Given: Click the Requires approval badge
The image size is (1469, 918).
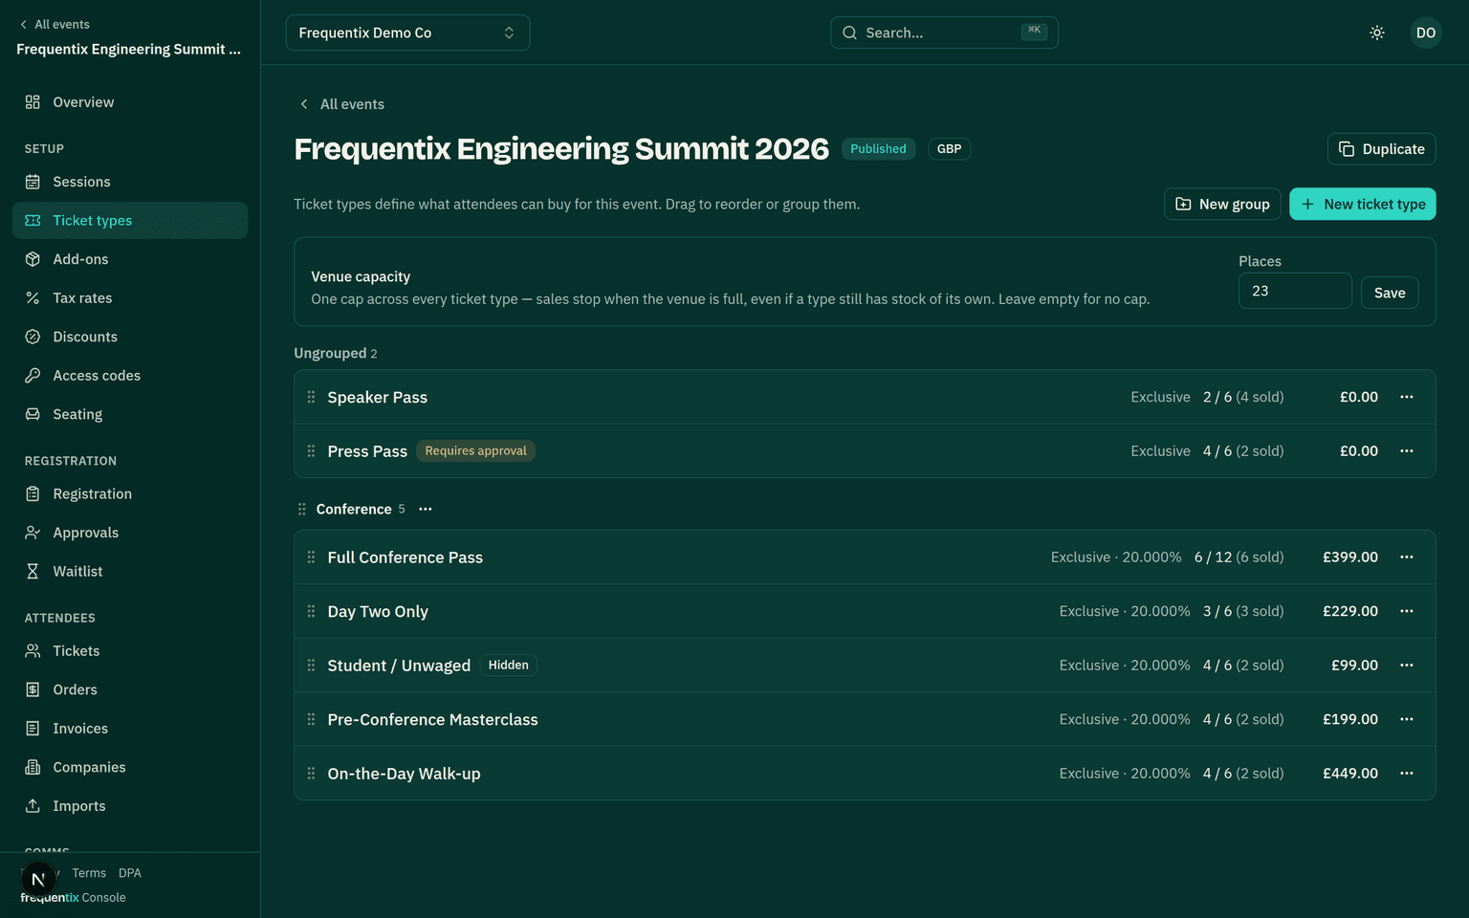Looking at the screenshot, I should tap(475, 451).
